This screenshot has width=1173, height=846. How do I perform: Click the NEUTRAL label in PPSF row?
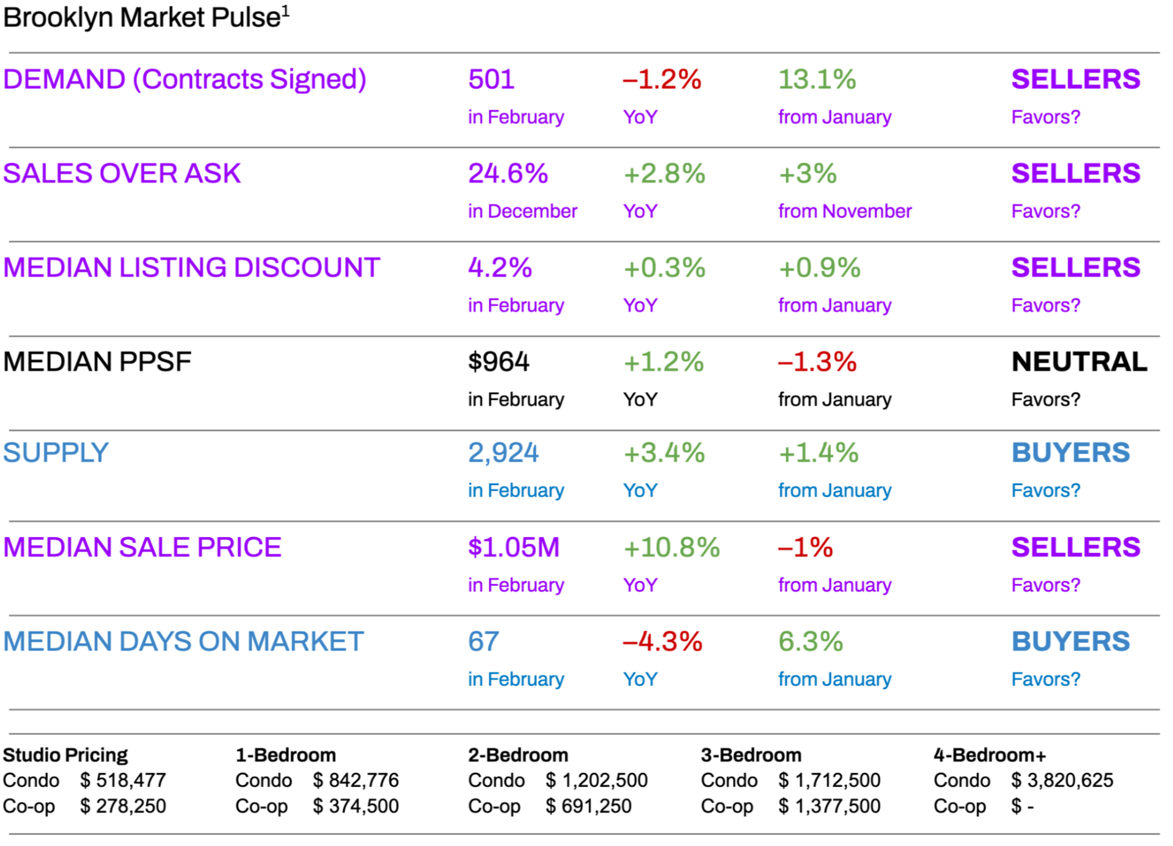coord(1079,361)
